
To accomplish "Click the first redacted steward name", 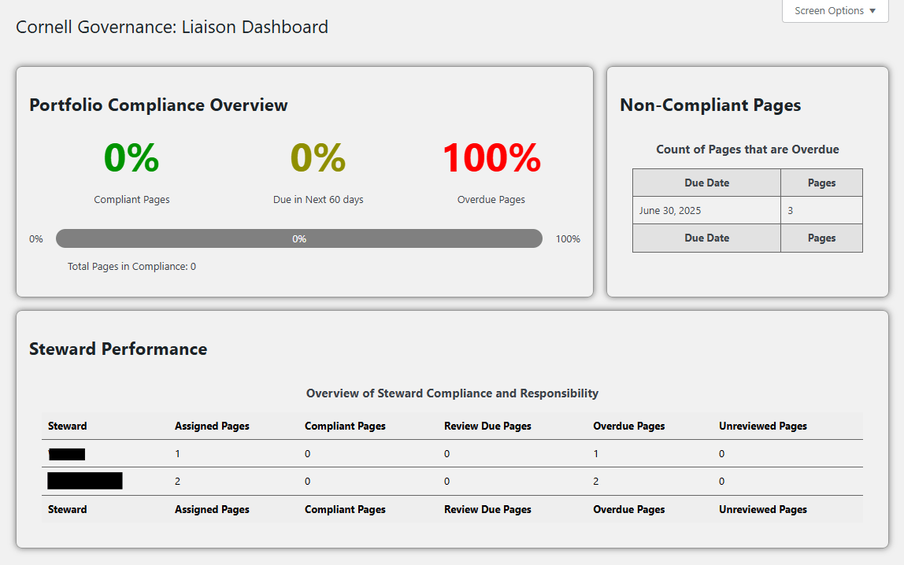I will pos(67,454).
